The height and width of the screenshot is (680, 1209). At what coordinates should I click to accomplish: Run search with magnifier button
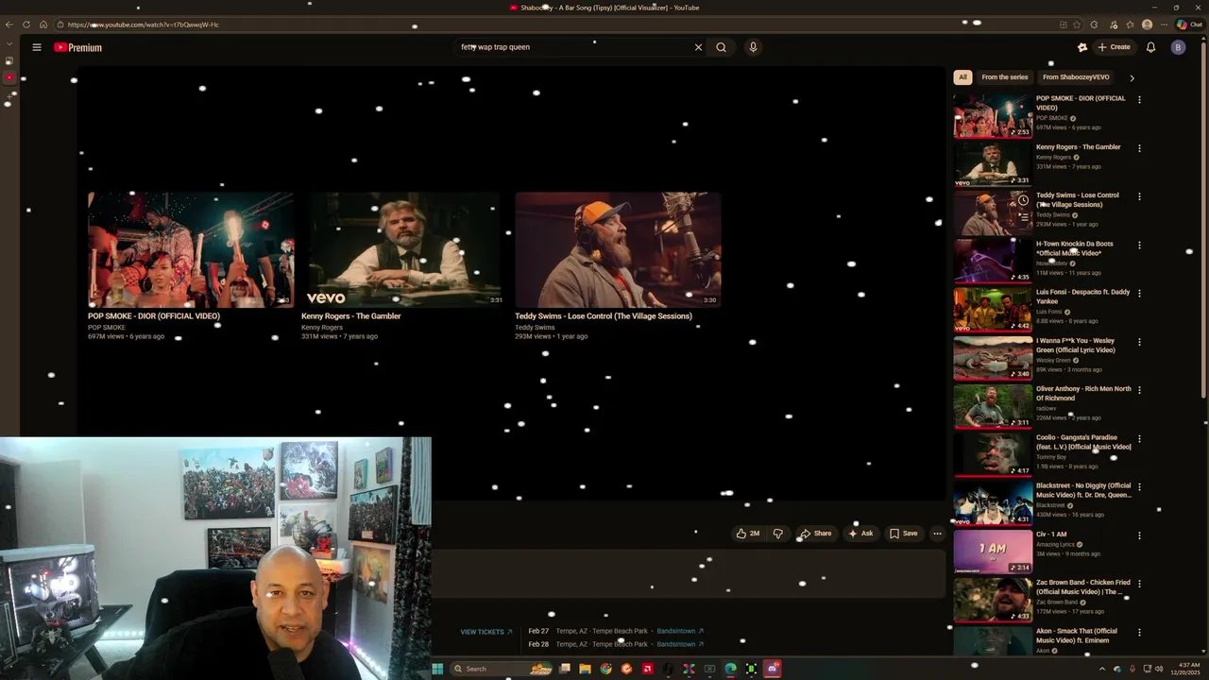coord(721,47)
